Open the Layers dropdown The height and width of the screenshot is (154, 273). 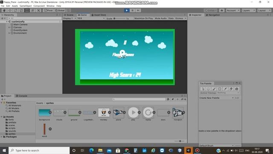pyautogui.click(x=248, y=10)
